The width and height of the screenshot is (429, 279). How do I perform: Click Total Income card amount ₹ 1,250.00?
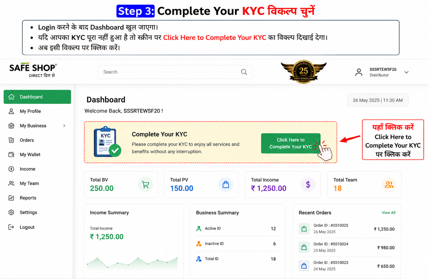pos(268,188)
